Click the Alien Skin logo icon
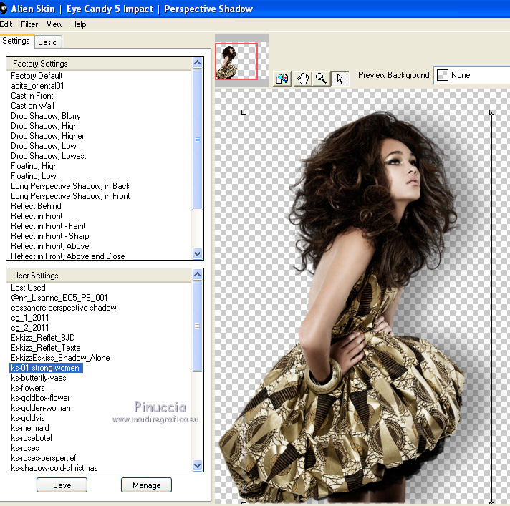This screenshot has height=506, width=510. [x=3, y=9]
